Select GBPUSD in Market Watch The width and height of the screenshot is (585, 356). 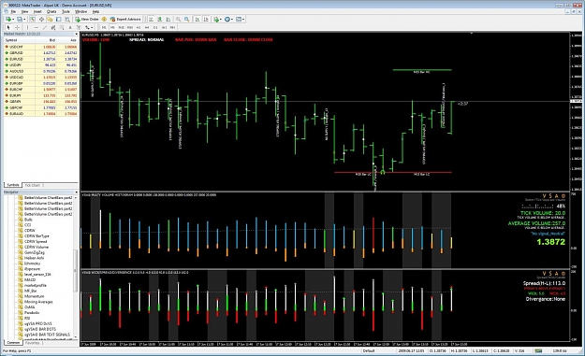[41, 53]
